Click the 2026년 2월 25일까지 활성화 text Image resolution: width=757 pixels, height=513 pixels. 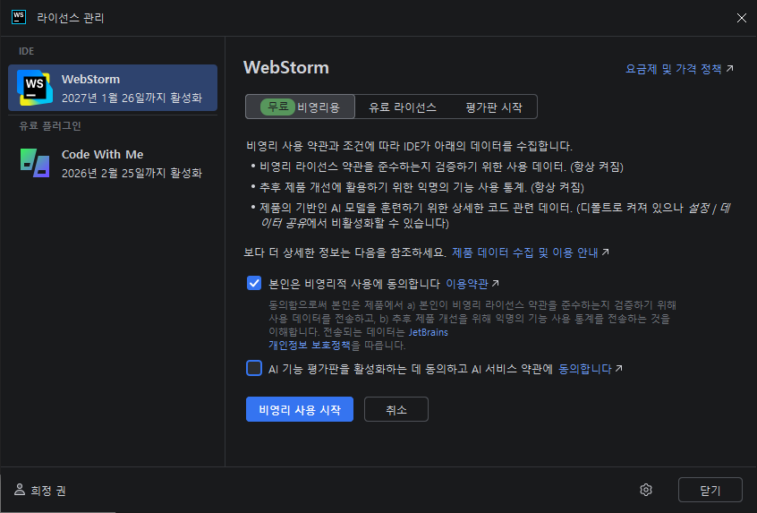tap(132, 173)
